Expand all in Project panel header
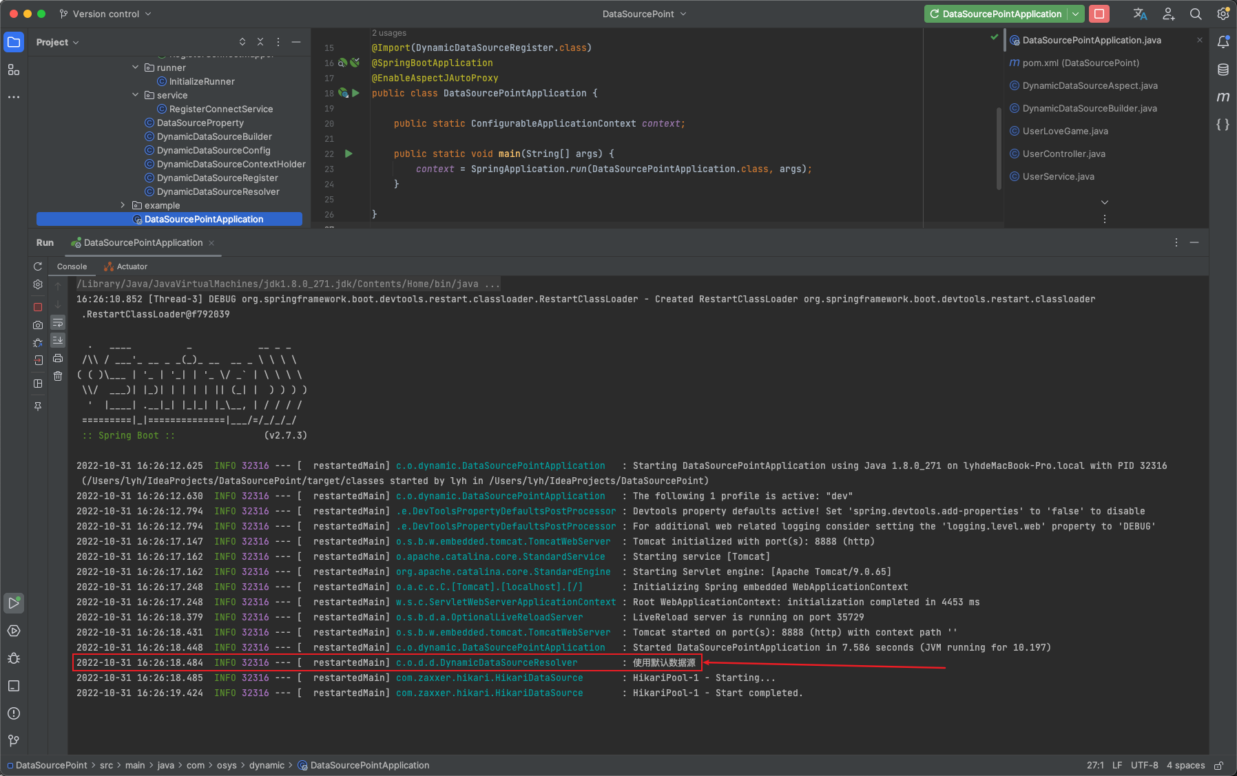 point(242,42)
